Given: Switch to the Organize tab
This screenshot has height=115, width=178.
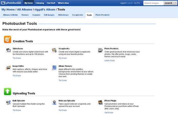Looking at the screenshot, I should click(x=36, y=15).
